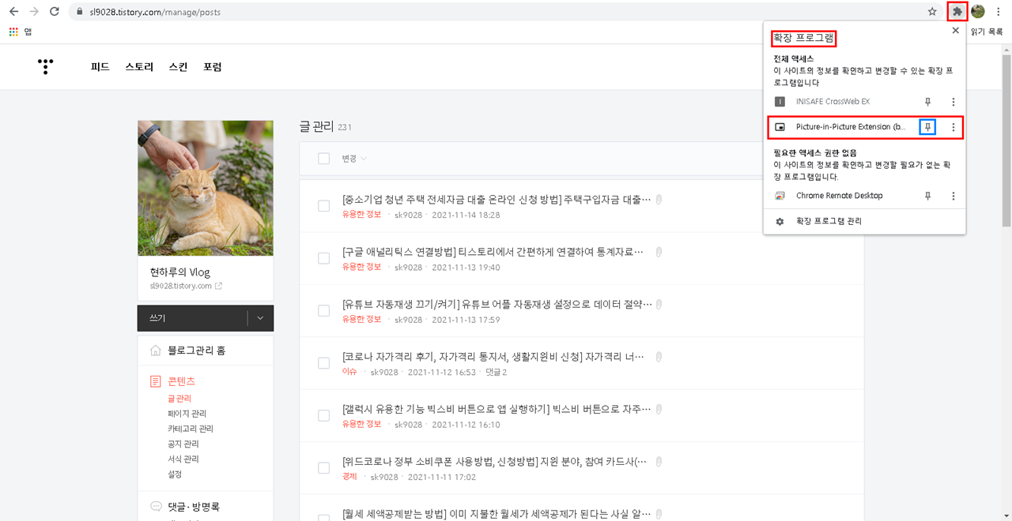The image size is (1012, 521).
Task: Check the 코로나 자가격리 post checkbox
Action: pyautogui.click(x=323, y=363)
